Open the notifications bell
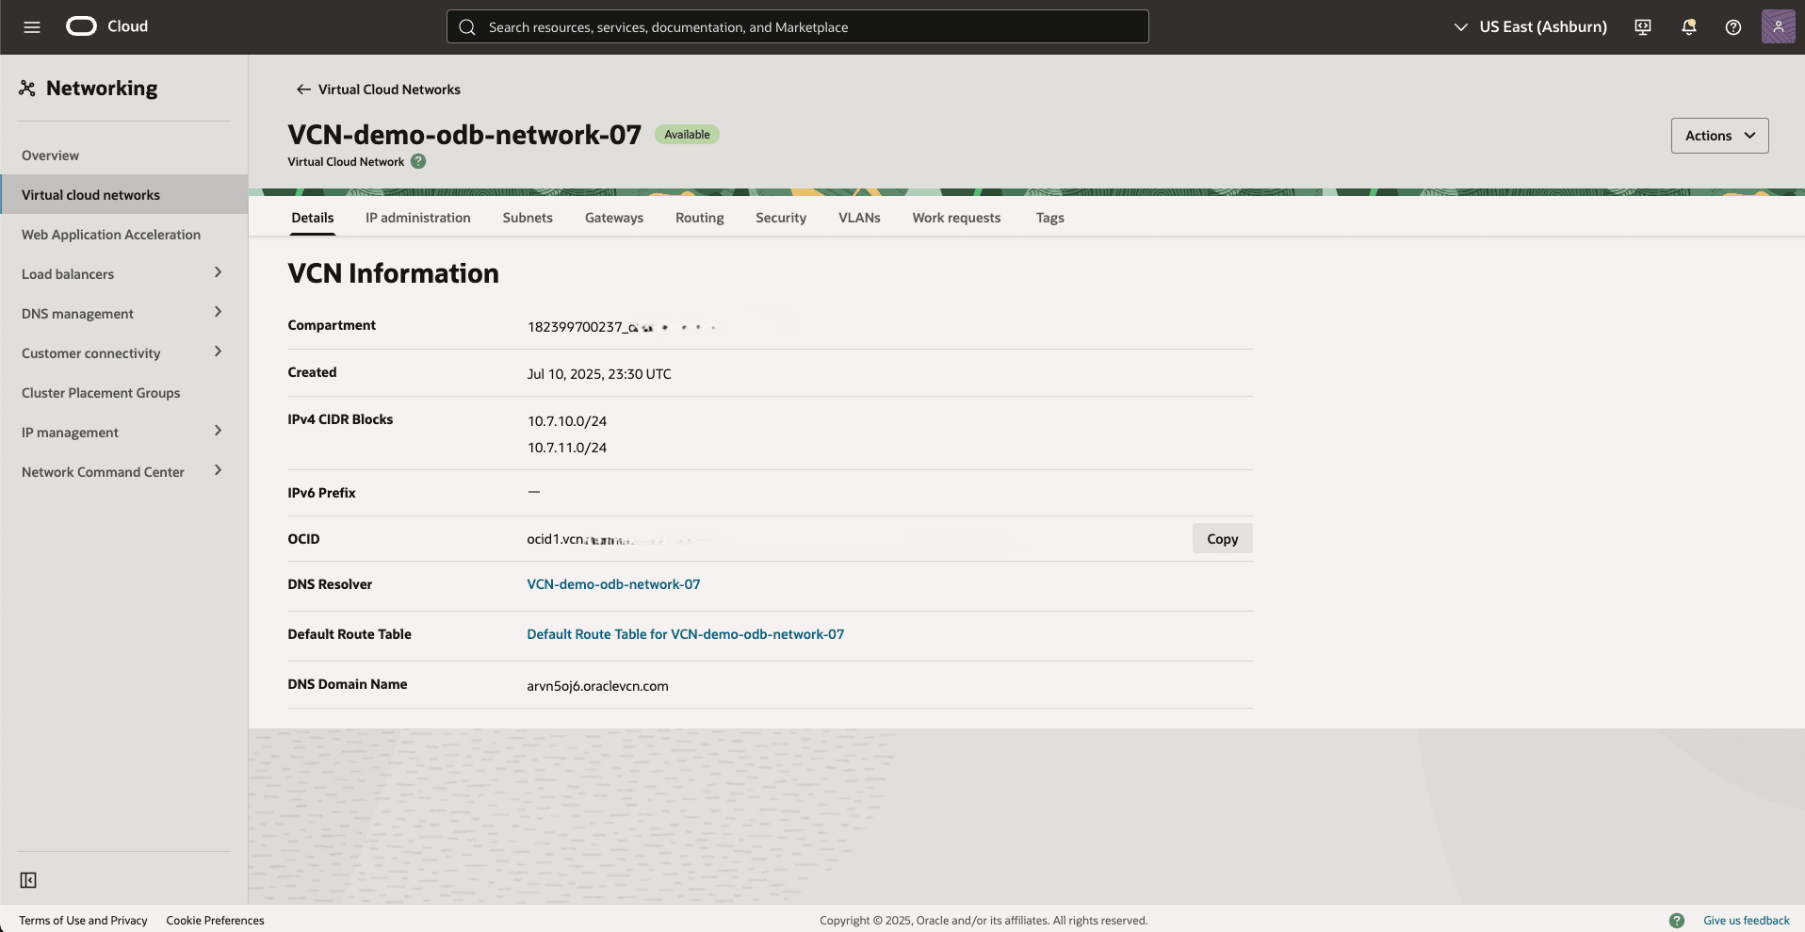 click(x=1687, y=26)
